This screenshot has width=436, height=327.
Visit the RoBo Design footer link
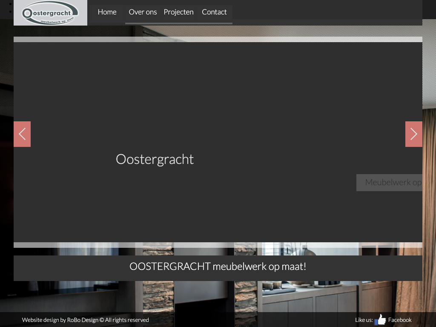[x=83, y=320]
